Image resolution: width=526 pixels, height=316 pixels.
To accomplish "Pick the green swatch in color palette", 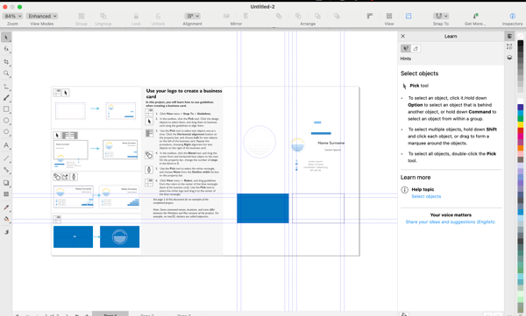I will click(520, 119).
